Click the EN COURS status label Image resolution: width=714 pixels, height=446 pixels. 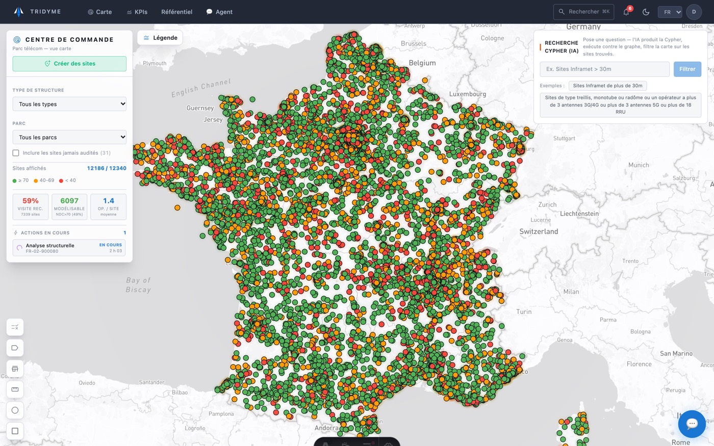coord(111,245)
